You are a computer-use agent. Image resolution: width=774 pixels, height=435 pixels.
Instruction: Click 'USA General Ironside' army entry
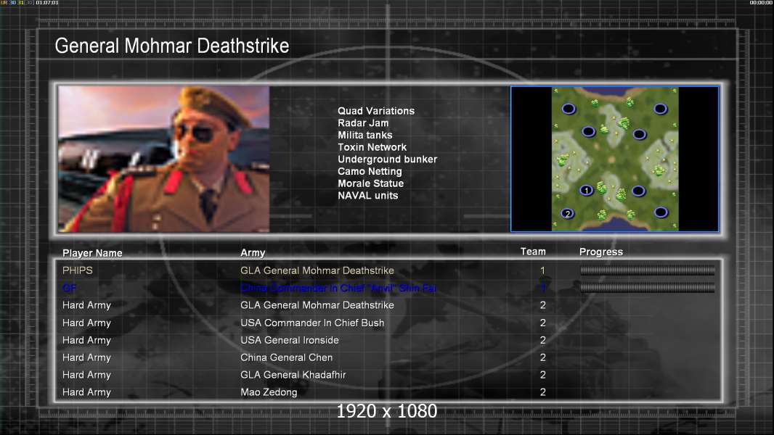point(289,340)
